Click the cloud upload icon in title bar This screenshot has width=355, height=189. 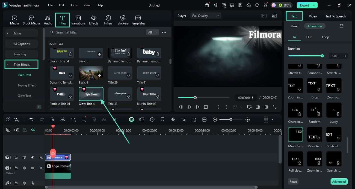[248, 5]
